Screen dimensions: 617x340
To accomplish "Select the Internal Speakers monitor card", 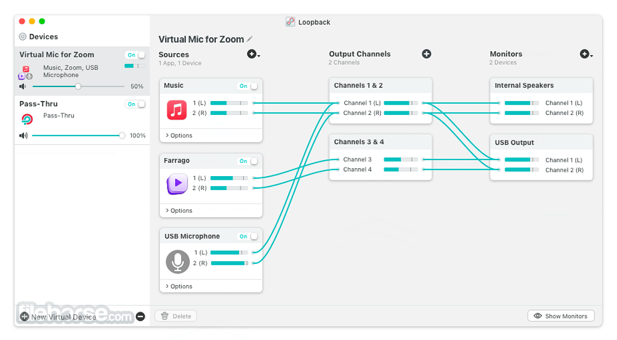I will click(x=541, y=101).
